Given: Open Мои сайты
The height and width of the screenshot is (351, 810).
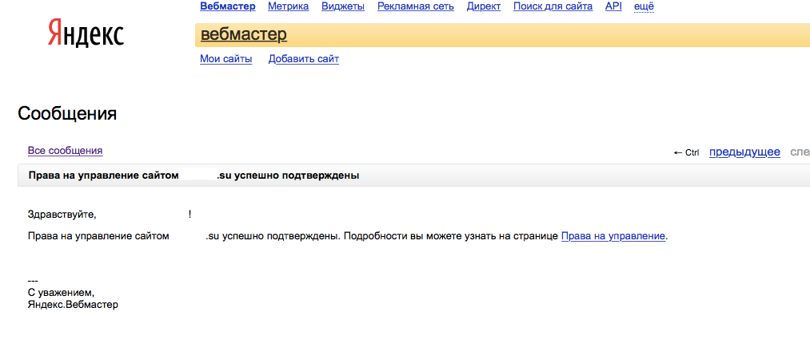Looking at the screenshot, I should click(225, 59).
